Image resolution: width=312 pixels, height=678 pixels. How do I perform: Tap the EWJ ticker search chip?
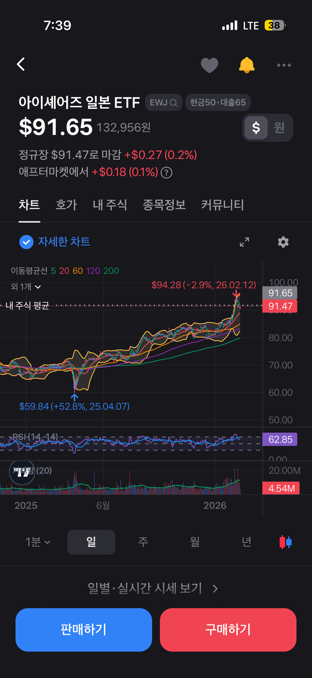coord(164,102)
